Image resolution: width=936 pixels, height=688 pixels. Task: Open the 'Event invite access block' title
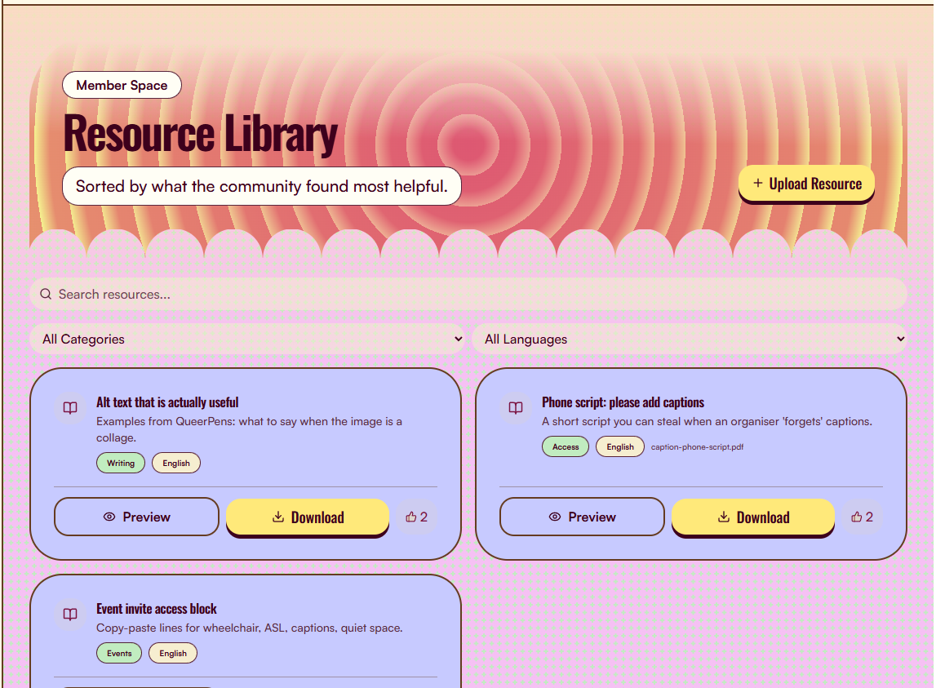pyautogui.click(x=157, y=609)
